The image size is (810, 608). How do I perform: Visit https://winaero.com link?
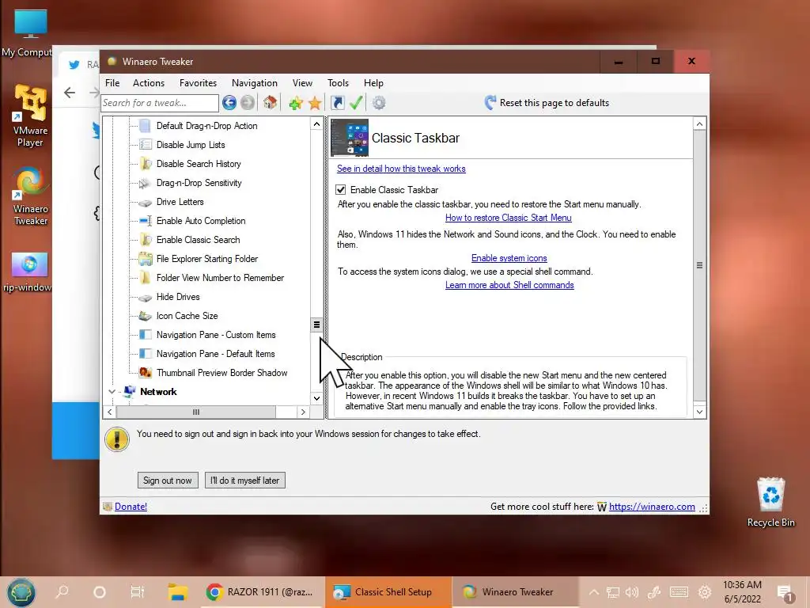pyautogui.click(x=652, y=507)
